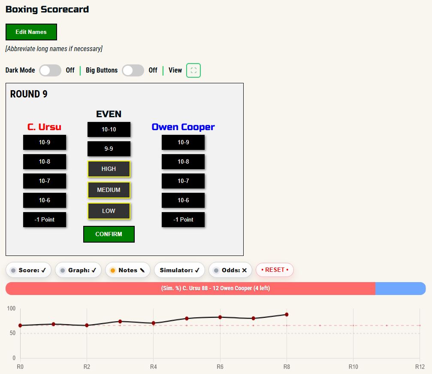This screenshot has width=432, height=374.
Task: Click the Edit Names button
Action: pos(31,32)
